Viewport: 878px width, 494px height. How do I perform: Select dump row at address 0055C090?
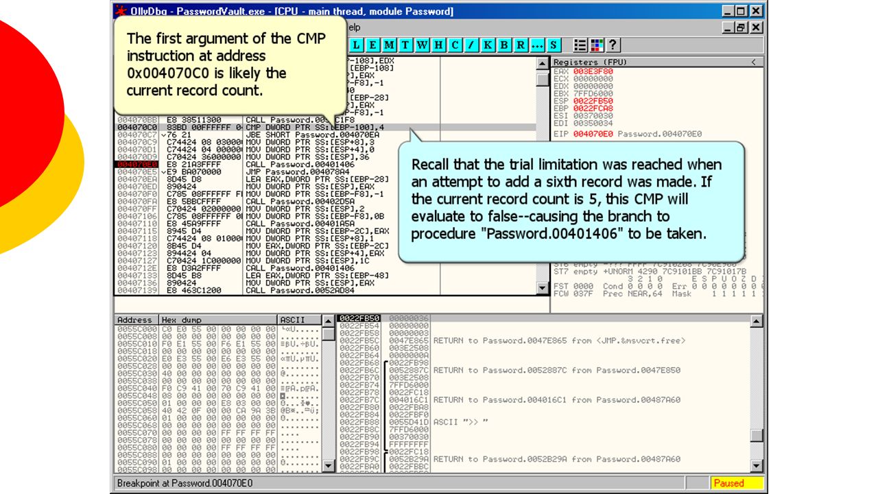(x=218, y=462)
